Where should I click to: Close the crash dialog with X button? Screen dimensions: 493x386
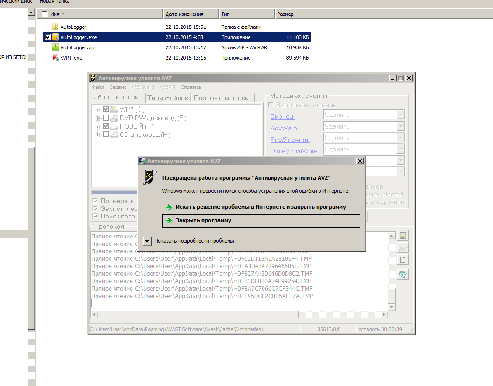tap(360, 161)
